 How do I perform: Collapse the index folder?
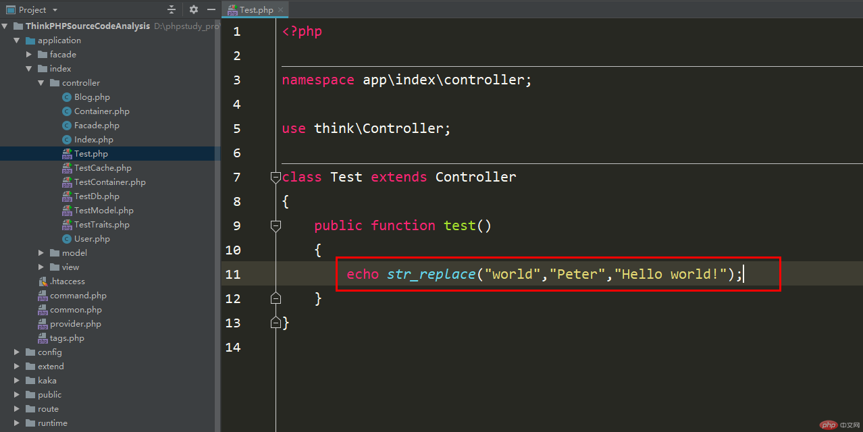(x=29, y=68)
